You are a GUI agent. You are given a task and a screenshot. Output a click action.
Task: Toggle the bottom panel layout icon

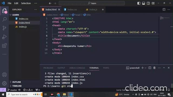point(144,3)
